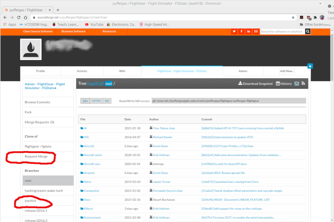Open the Aircraft folder
The height and width of the screenshot is (222, 334).
87,146
